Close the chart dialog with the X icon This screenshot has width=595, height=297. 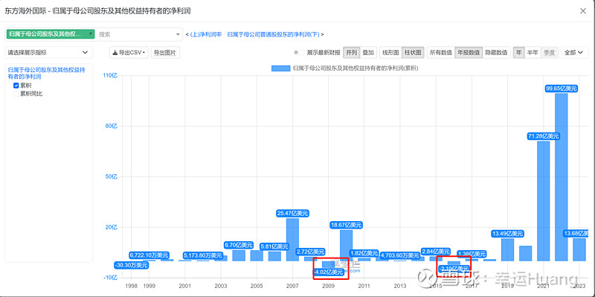583,11
